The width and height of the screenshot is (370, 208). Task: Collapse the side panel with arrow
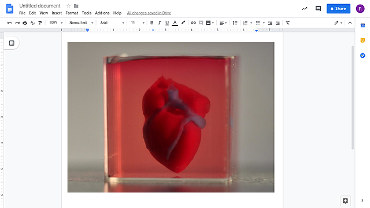(362, 200)
